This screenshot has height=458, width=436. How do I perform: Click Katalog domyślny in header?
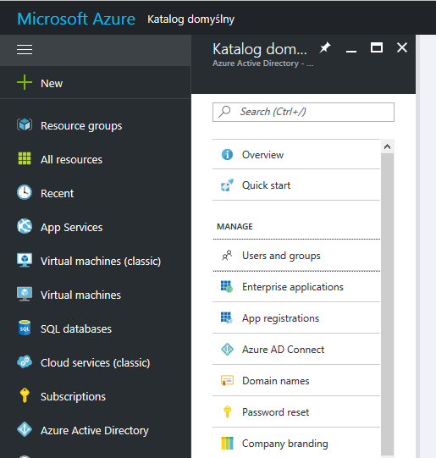(x=190, y=19)
